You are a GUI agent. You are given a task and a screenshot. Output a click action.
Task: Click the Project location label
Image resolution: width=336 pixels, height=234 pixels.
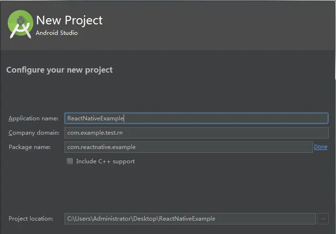(31, 219)
